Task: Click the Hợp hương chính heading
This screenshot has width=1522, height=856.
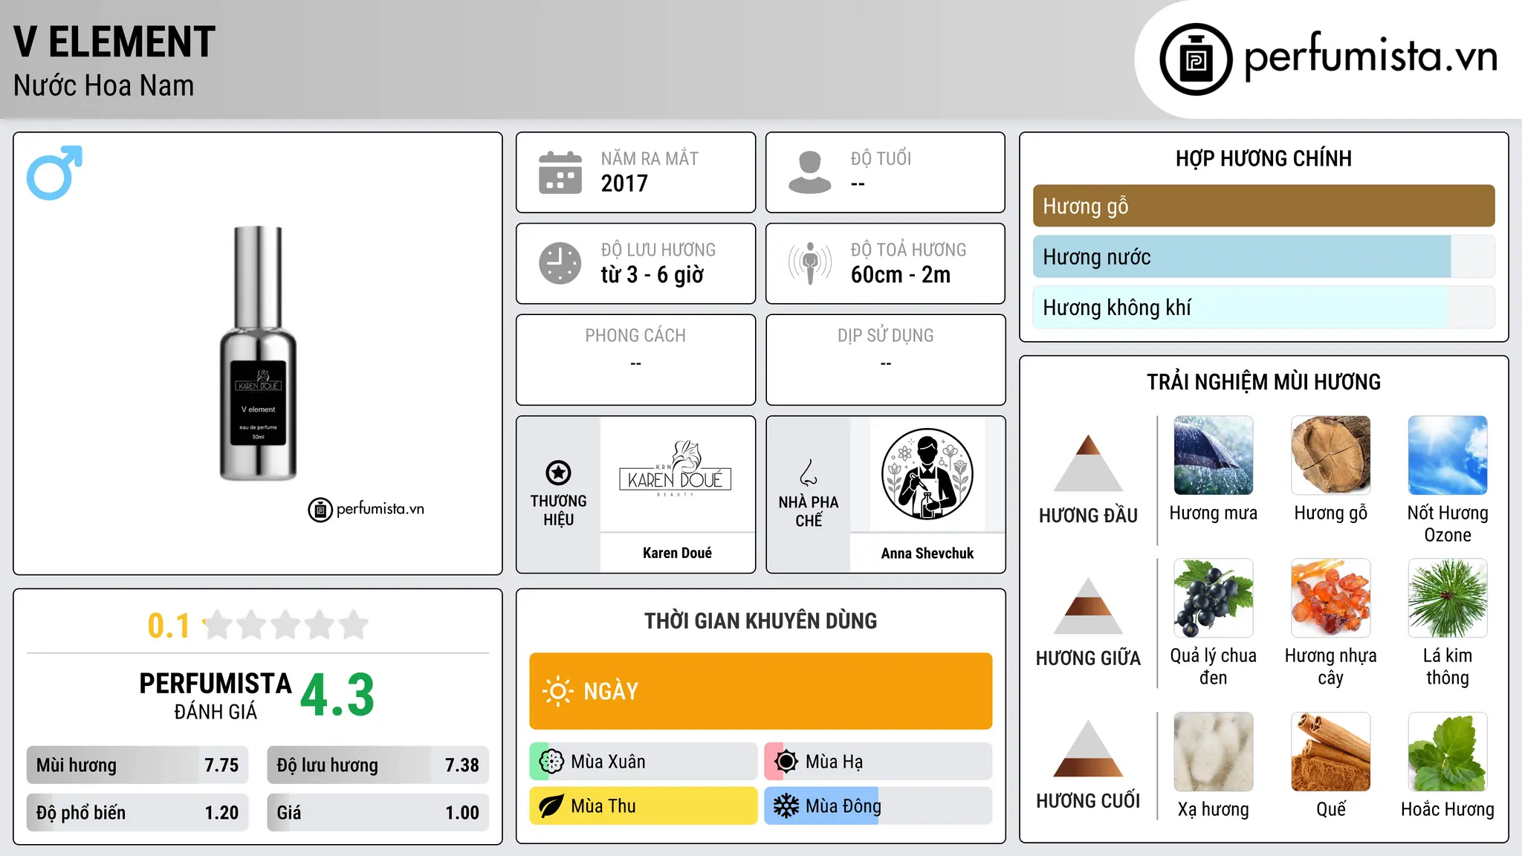Action: coord(1263,158)
